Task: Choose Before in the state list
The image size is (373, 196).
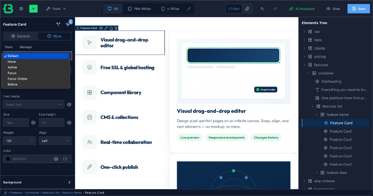Action: (x=36, y=84)
